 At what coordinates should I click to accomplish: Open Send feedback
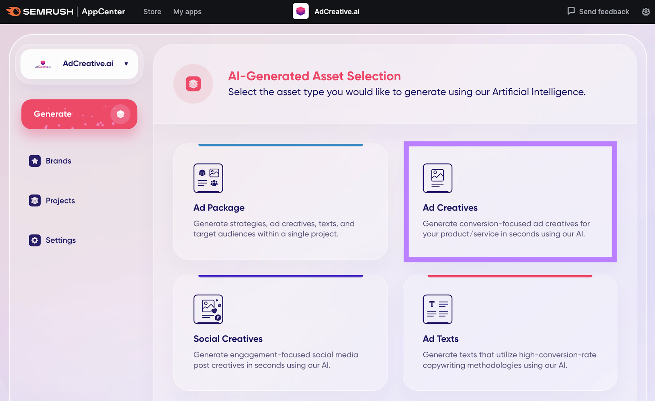pyautogui.click(x=598, y=11)
